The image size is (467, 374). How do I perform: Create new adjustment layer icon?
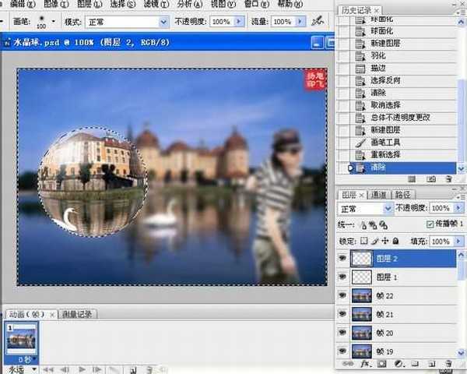(x=398, y=364)
